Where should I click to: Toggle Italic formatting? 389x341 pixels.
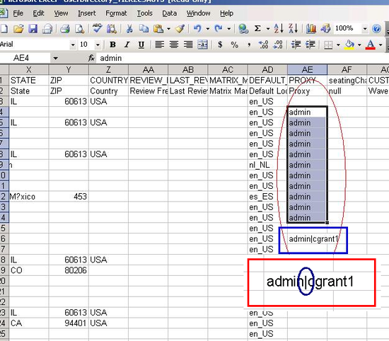tap(127, 45)
